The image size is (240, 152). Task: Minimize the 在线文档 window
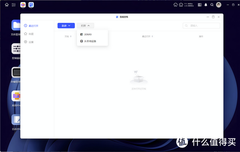pyautogui.click(x=208, y=17)
